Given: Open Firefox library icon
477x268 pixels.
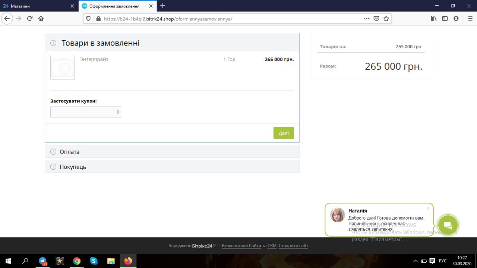Looking at the screenshot, I should pyautogui.click(x=434, y=19).
